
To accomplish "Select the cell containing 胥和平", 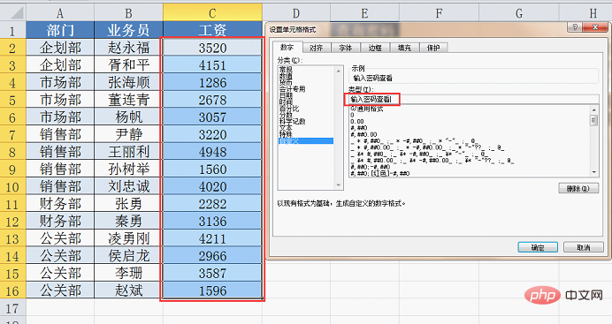I will [x=128, y=64].
